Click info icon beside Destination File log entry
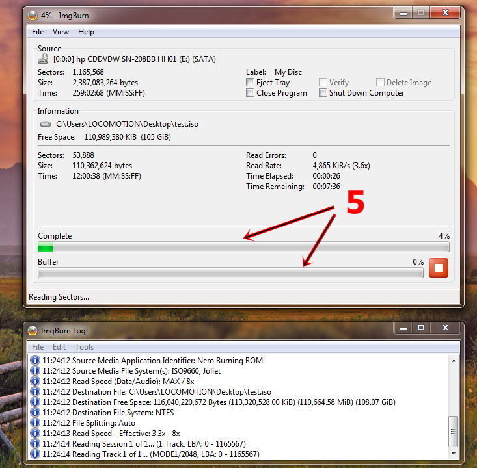477x468 pixels. (x=35, y=392)
